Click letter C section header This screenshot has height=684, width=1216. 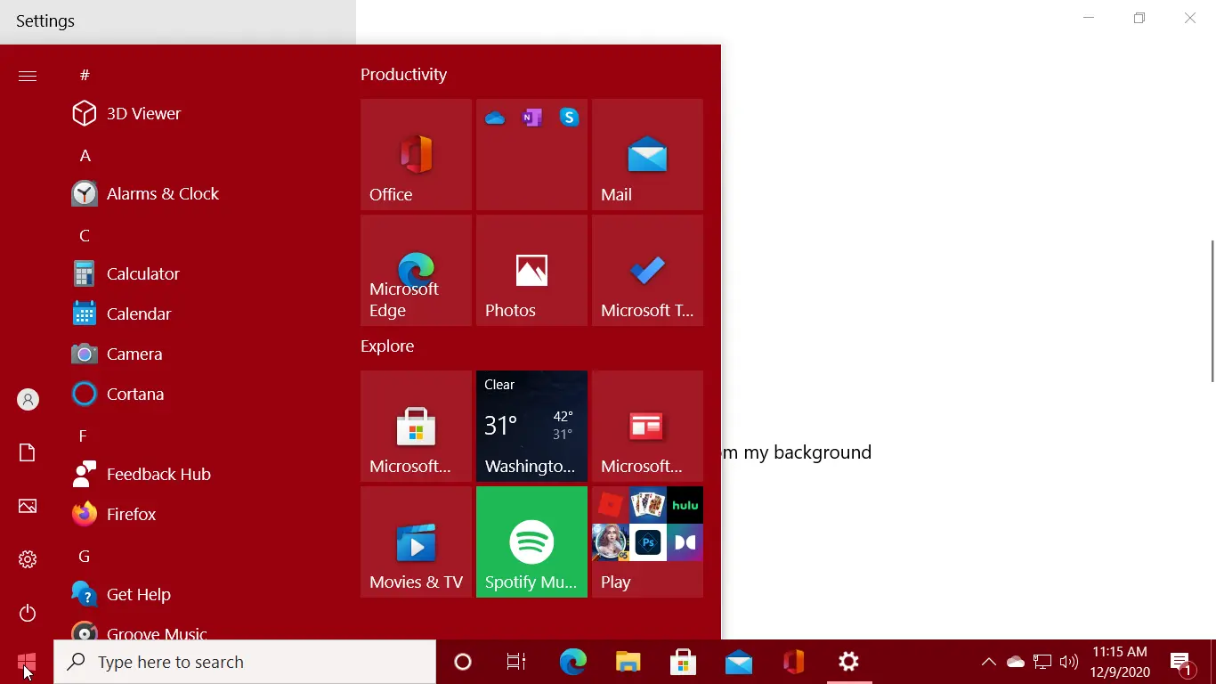coord(85,235)
